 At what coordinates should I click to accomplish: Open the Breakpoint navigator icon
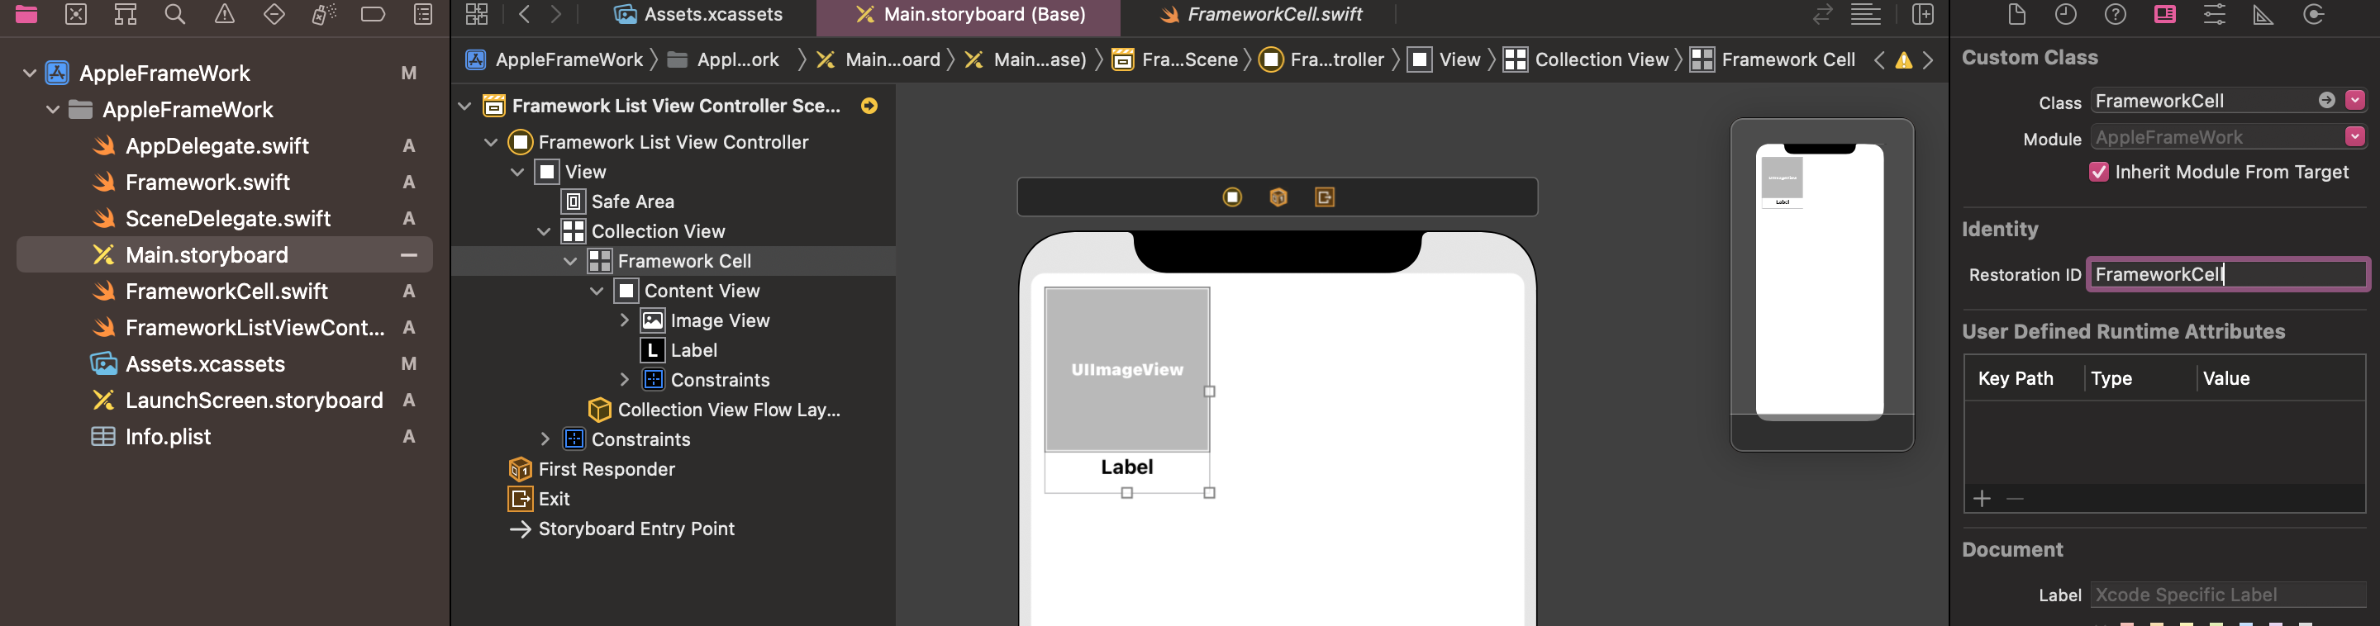(x=374, y=14)
